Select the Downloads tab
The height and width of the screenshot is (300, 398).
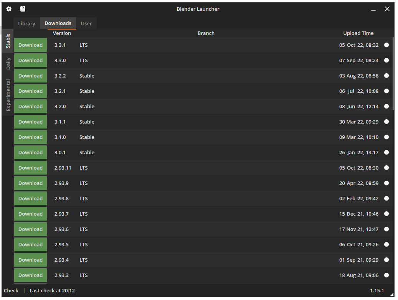(x=58, y=23)
